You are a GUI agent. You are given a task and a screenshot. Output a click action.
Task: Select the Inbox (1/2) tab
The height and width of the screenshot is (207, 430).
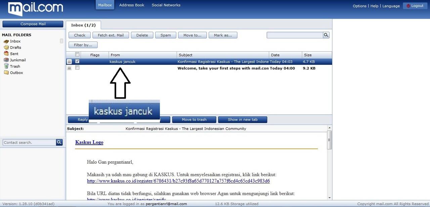tap(83, 25)
